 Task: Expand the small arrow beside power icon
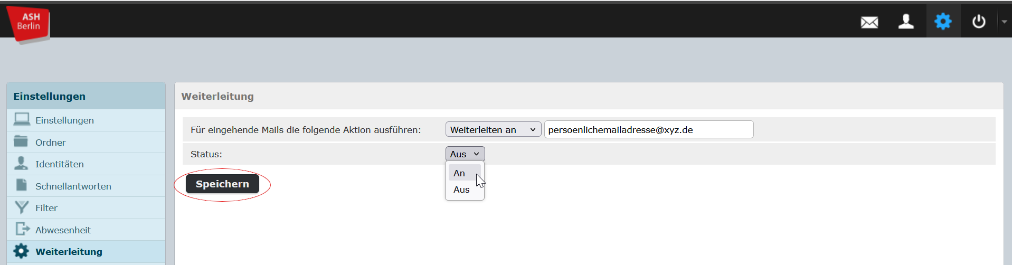coord(1004,22)
